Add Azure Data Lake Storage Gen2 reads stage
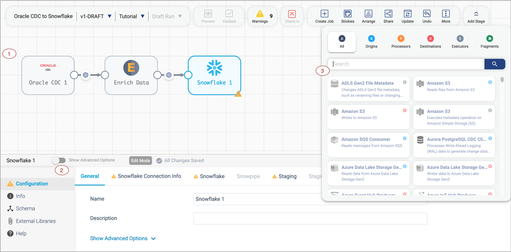The width and height of the screenshot is (511, 252). (x=369, y=173)
